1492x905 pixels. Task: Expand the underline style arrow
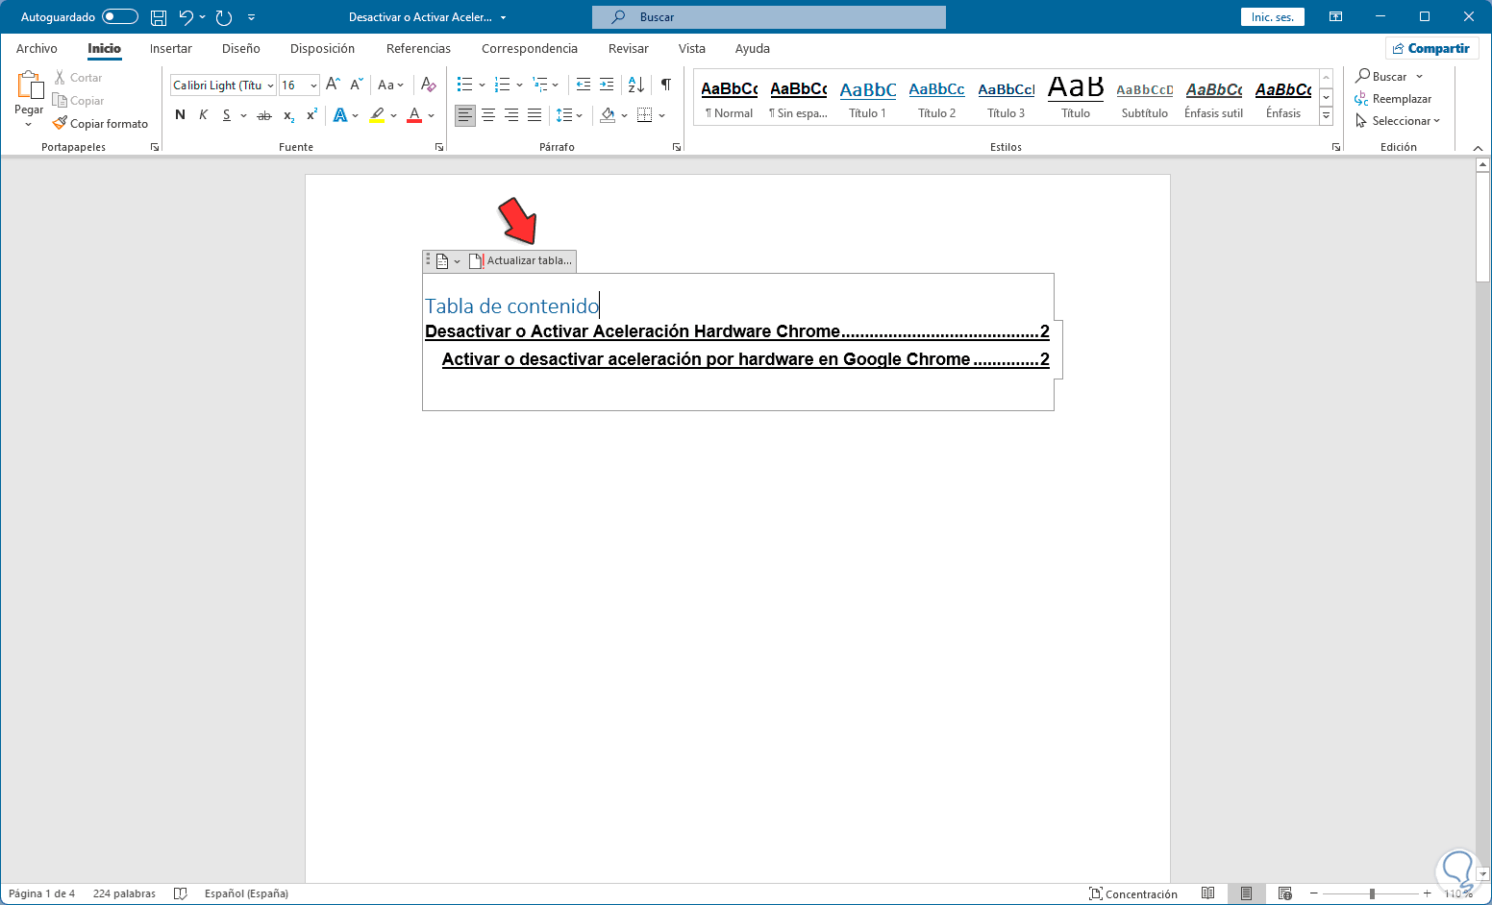tap(243, 115)
